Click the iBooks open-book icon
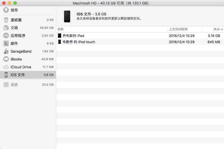This screenshot has width=224, height=149. [6, 59]
